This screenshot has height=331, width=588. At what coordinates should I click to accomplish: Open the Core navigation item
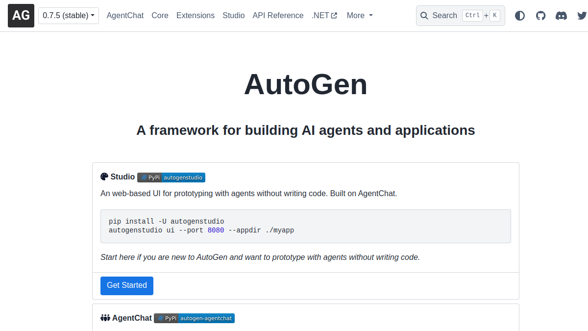point(160,16)
